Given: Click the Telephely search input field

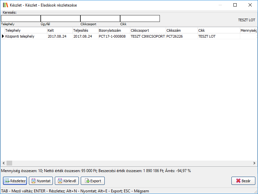Looking at the screenshot, I should point(21,18).
